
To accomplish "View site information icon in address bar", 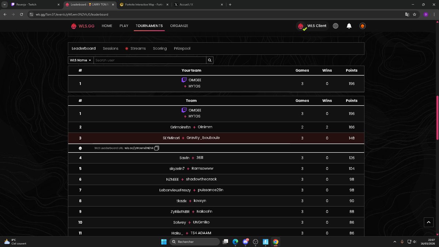I will [x=31, y=14].
